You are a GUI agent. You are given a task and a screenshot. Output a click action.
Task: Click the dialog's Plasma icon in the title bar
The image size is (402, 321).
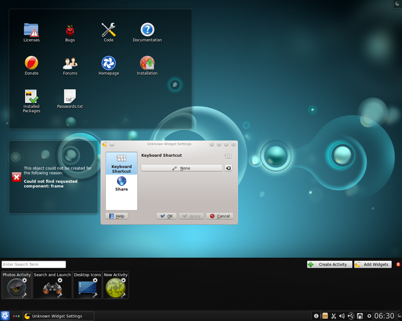pyautogui.click(x=105, y=144)
